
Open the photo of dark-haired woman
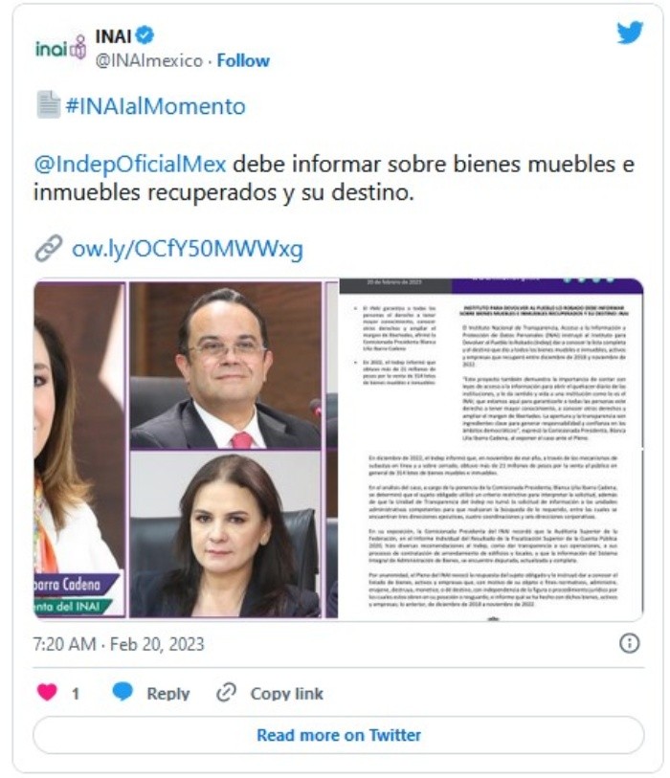coord(225,534)
